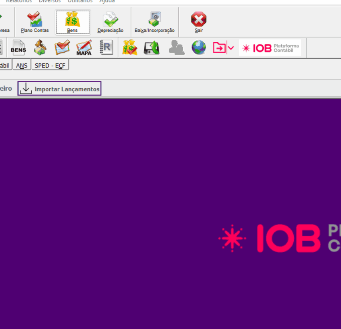Click the auction gavel icon
Viewport: 341px width, 329px height.
tap(40, 48)
